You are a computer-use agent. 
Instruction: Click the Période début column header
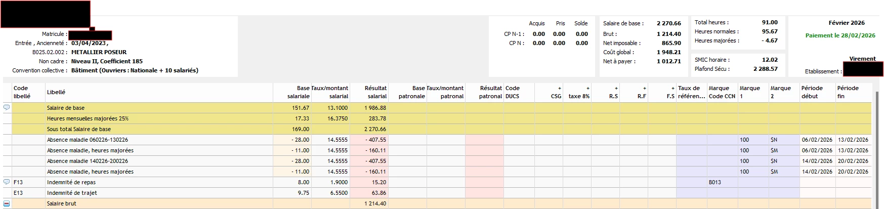coord(816,92)
